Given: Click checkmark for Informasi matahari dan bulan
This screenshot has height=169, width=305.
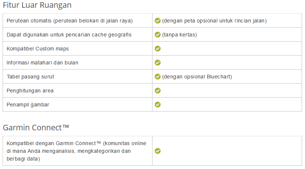Looking at the screenshot, I should (x=158, y=63).
